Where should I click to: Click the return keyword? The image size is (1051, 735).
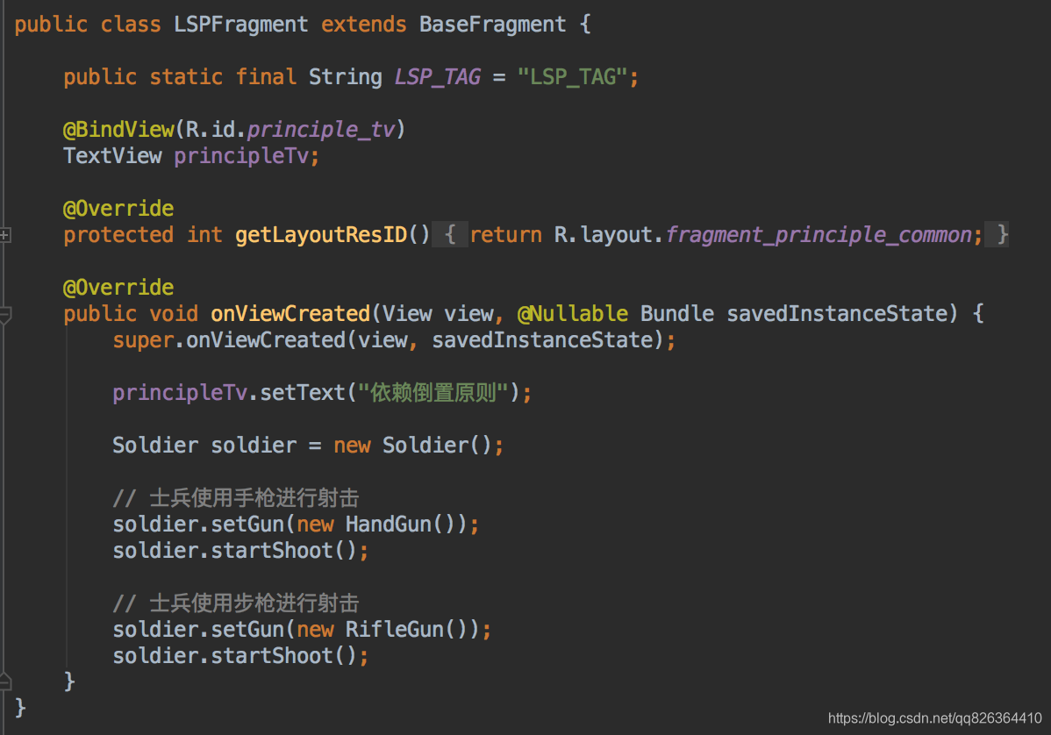tap(505, 234)
